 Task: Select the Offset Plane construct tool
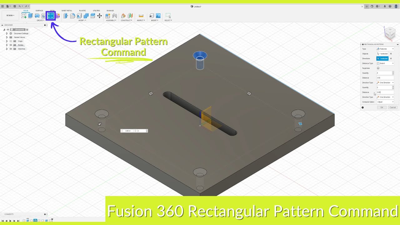123,16
